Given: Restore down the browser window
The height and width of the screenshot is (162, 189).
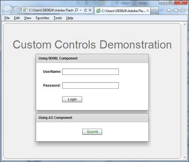Looking at the screenshot, I should click(170, 2).
